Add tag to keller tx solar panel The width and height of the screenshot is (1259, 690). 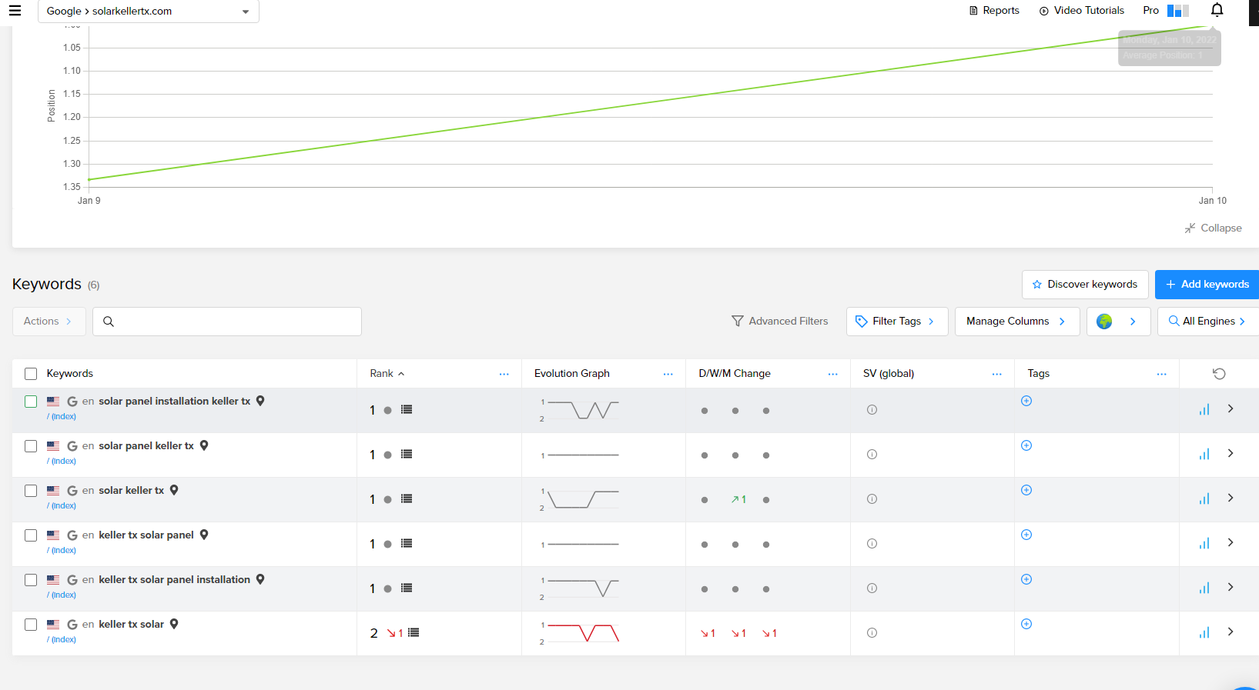(1026, 535)
